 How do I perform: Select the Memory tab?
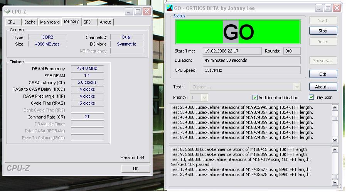click(x=71, y=22)
